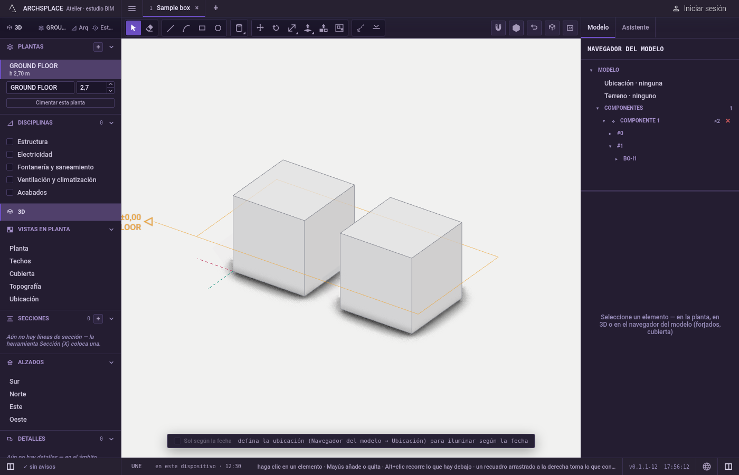Pick the Arc tool
The image size is (739, 475).
[186, 28]
